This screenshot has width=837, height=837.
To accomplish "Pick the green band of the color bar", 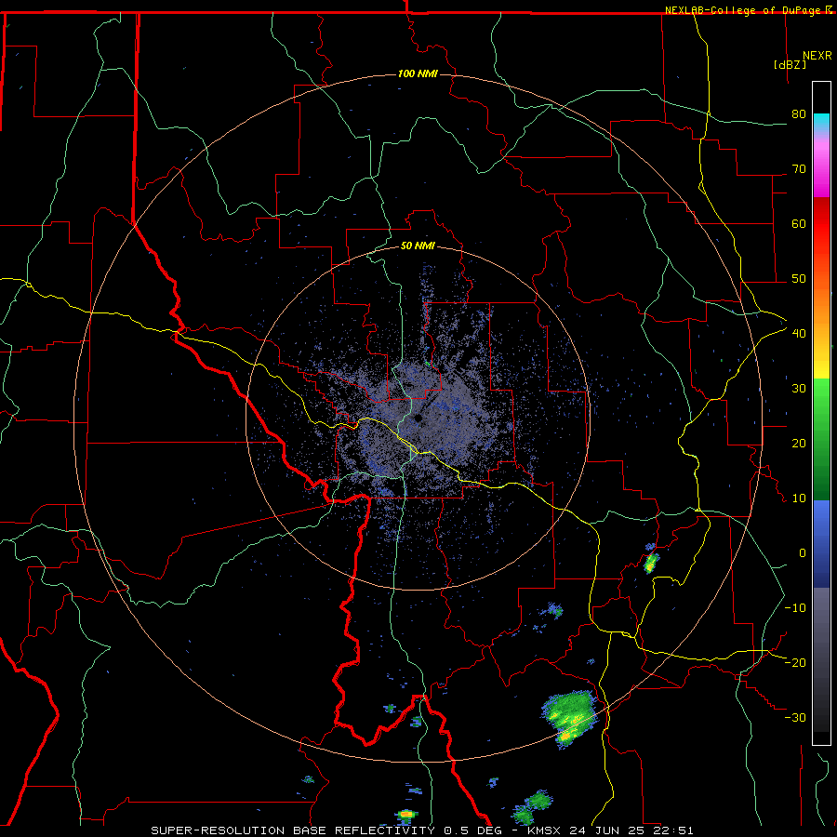I will (821, 439).
